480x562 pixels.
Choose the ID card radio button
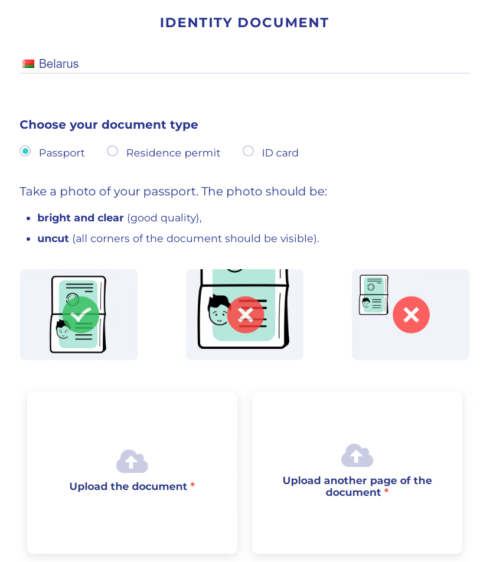click(x=248, y=152)
